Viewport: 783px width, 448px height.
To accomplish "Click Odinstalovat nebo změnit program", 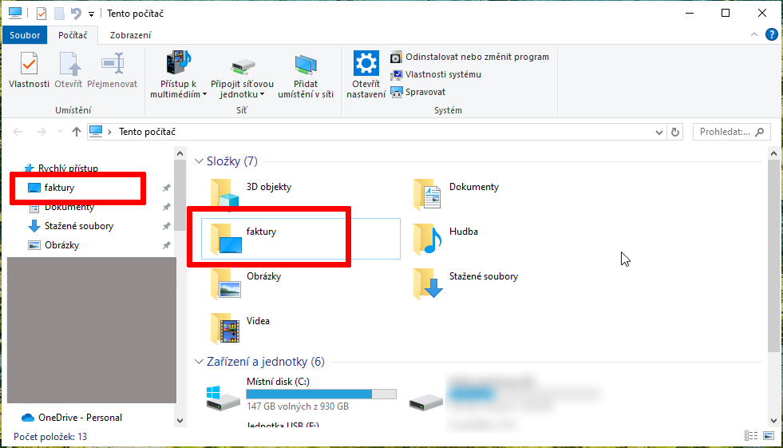I will [x=477, y=57].
